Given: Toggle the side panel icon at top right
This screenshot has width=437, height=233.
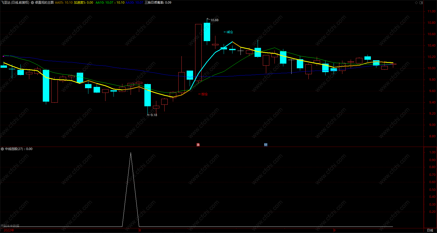Looking at the screenshot, I should (421, 3).
